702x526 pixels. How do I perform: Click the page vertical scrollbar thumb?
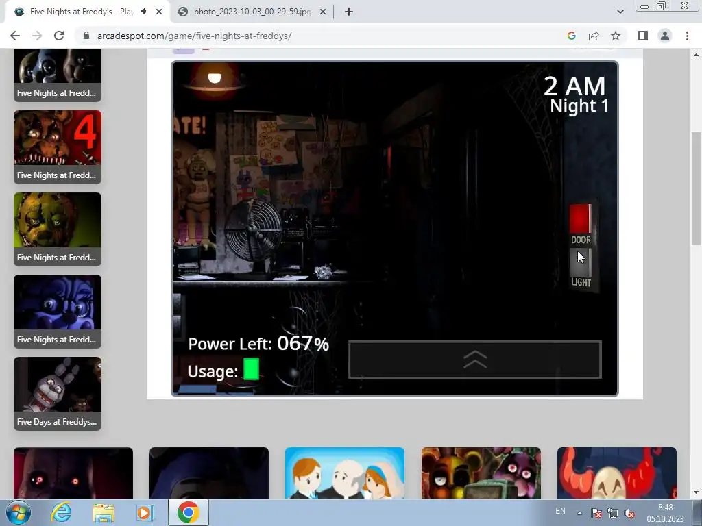pyautogui.click(x=696, y=188)
